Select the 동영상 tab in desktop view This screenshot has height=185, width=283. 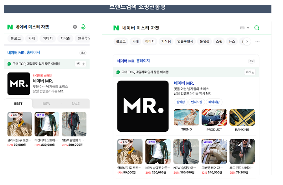tap(205, 42)
